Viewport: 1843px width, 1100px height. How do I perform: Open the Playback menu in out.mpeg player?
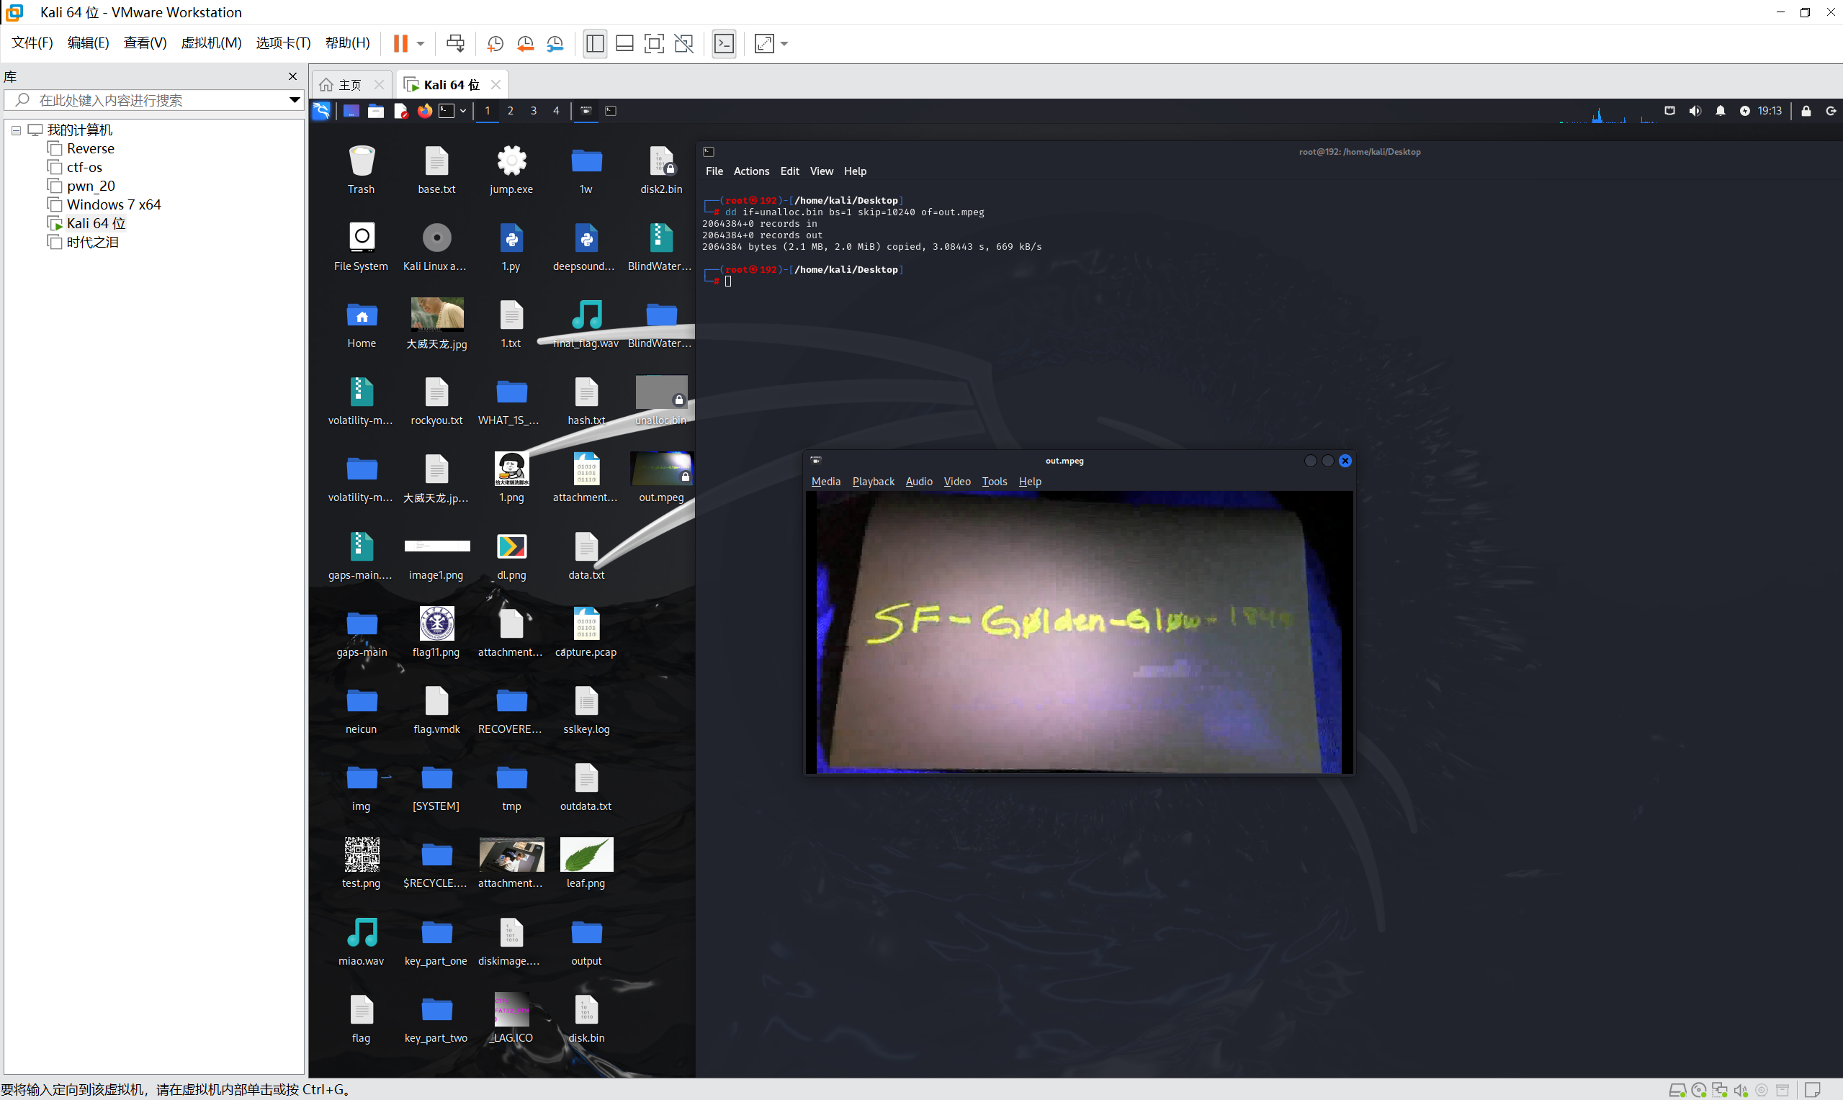pyautogui.click(x=874, y=482)
